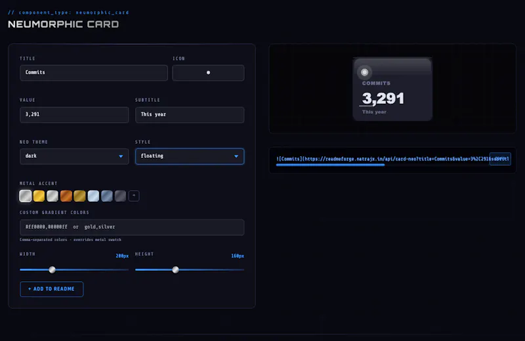Select the third platinum-gray metal accent swatch
Image resolution: width=525 pixels, height=341 pixels.
tap(52, 196)
